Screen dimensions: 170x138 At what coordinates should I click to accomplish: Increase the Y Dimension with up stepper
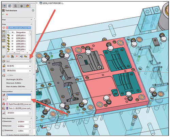coord(30,126)
